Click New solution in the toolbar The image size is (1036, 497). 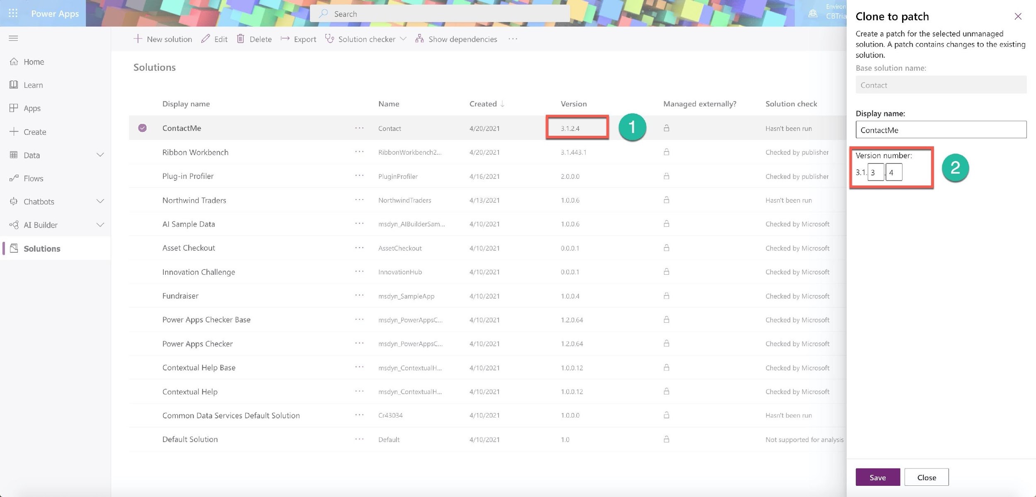pyautogui.click(x=162, y=39)
